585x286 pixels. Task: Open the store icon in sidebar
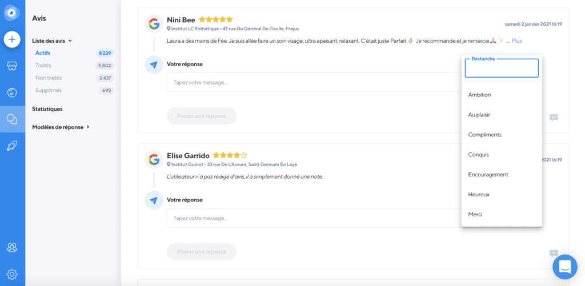[13, 66]
